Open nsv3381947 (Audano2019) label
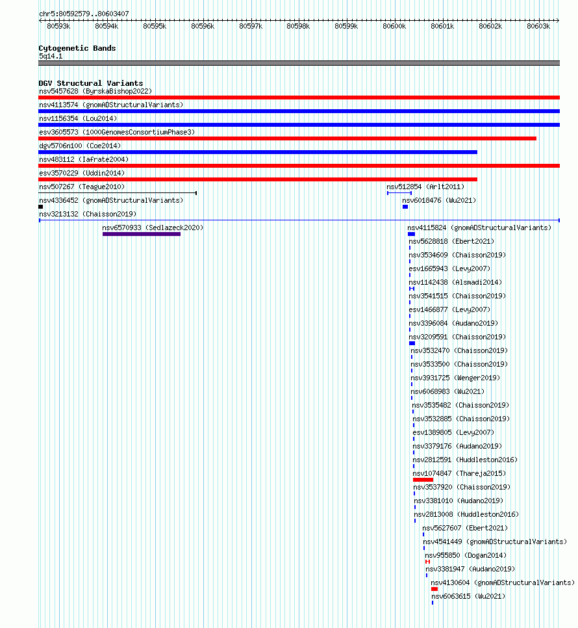Viewport: 578px width, 628px height. (470, 569)
